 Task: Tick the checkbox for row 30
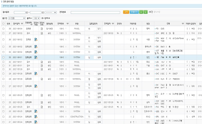[x=3, y=69]
